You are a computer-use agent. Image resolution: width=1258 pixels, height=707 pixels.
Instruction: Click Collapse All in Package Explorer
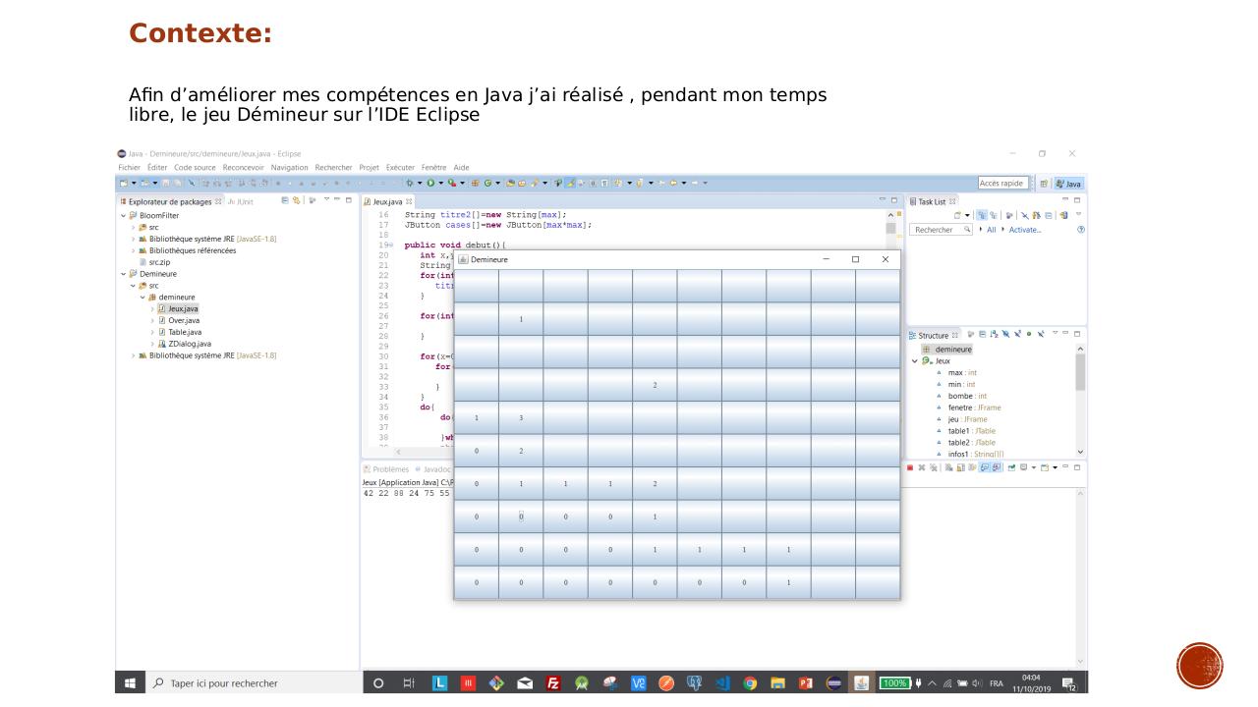pyautogui.click(x=285, y=201)
